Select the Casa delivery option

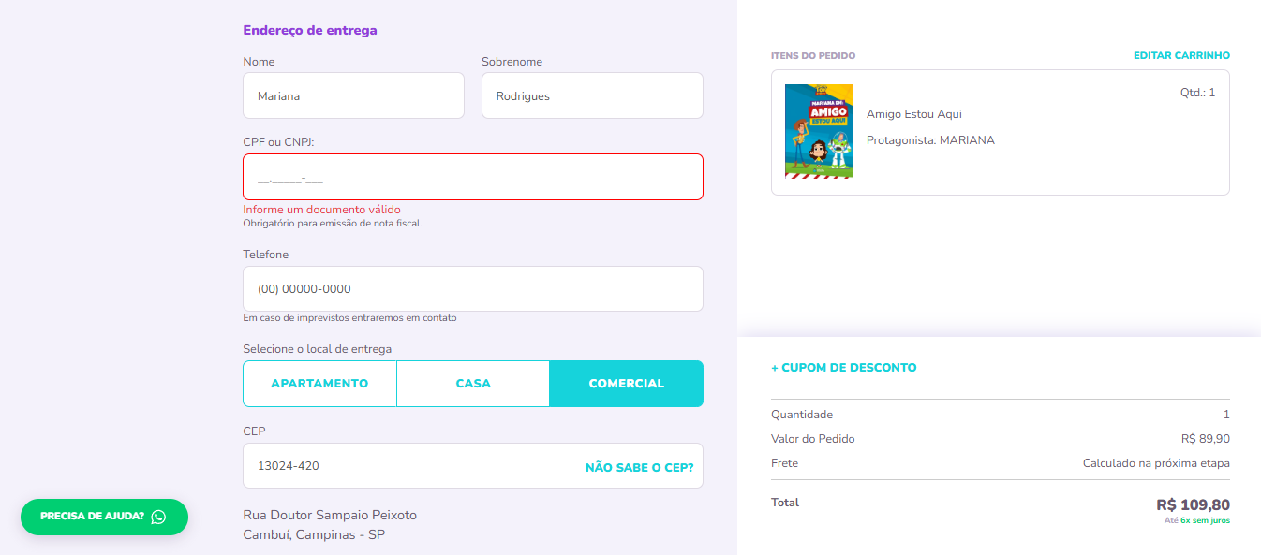point(473,384)
